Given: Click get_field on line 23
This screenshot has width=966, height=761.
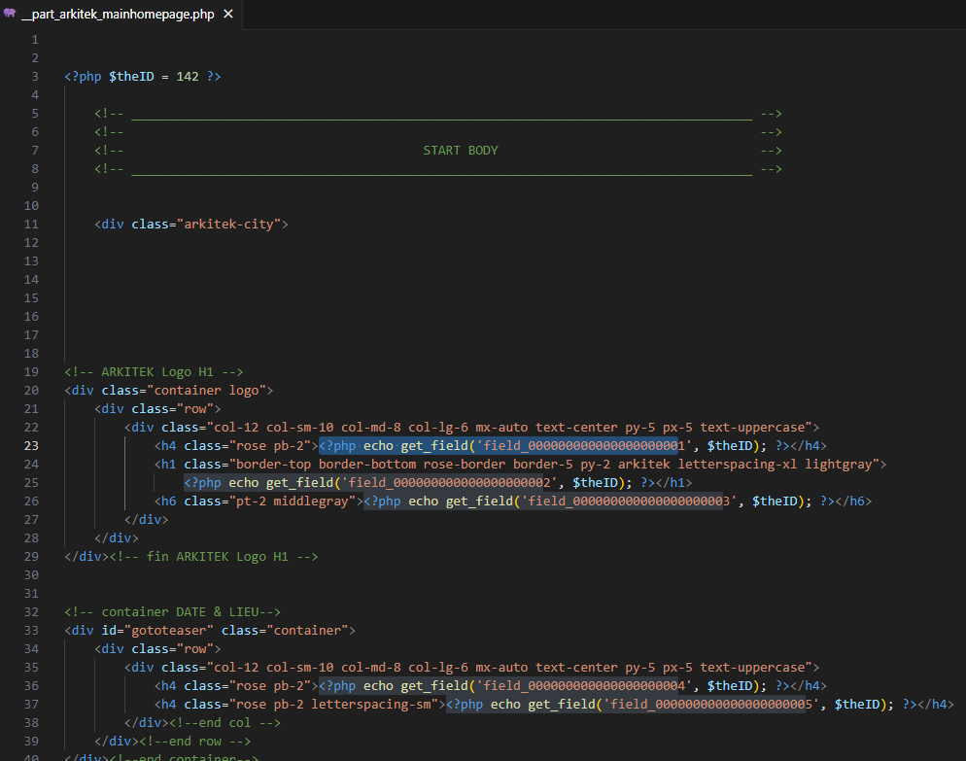Looking at the screenshot, I should tap(437, 446).
